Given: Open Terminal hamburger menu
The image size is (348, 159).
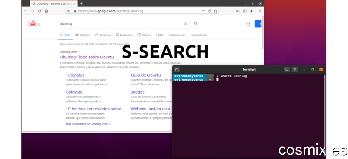Looking at the screenshot, I should [x=294, y=69].
